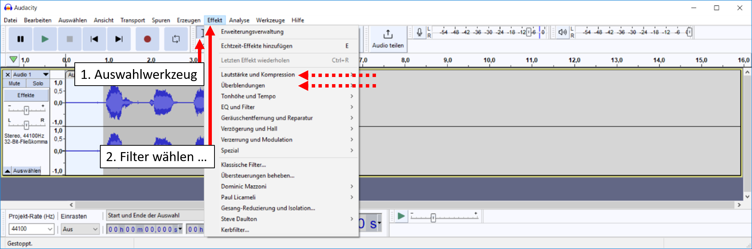Solo the Audio 1 track
The height and width of the screenshot is (249, 752).
pyautogui.click(x=38, y=83)
